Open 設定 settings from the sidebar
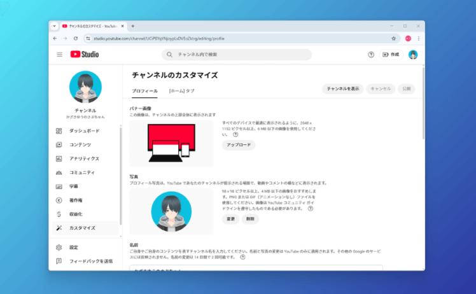 click(74, 248)
